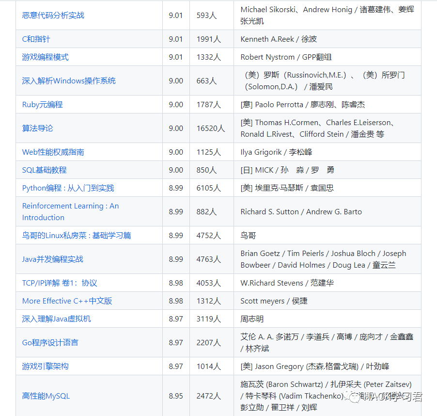The image size is (437, 416).
Task: Select author cell [美] 埃里克·马瑟斯 / 袁国忠
Action: (x=328, y=188)
